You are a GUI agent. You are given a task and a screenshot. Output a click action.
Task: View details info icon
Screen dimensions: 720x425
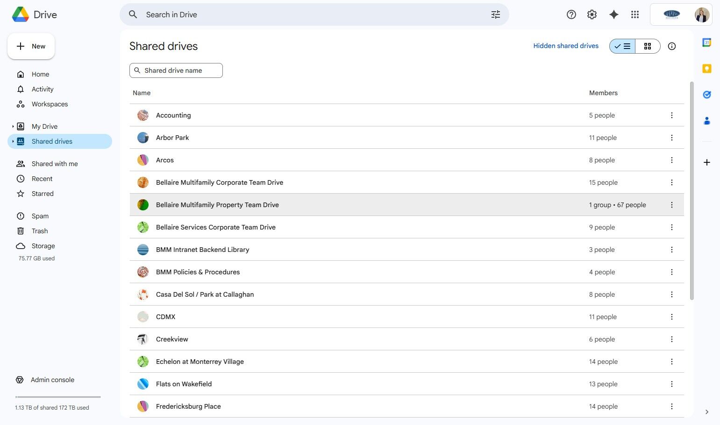672,46
